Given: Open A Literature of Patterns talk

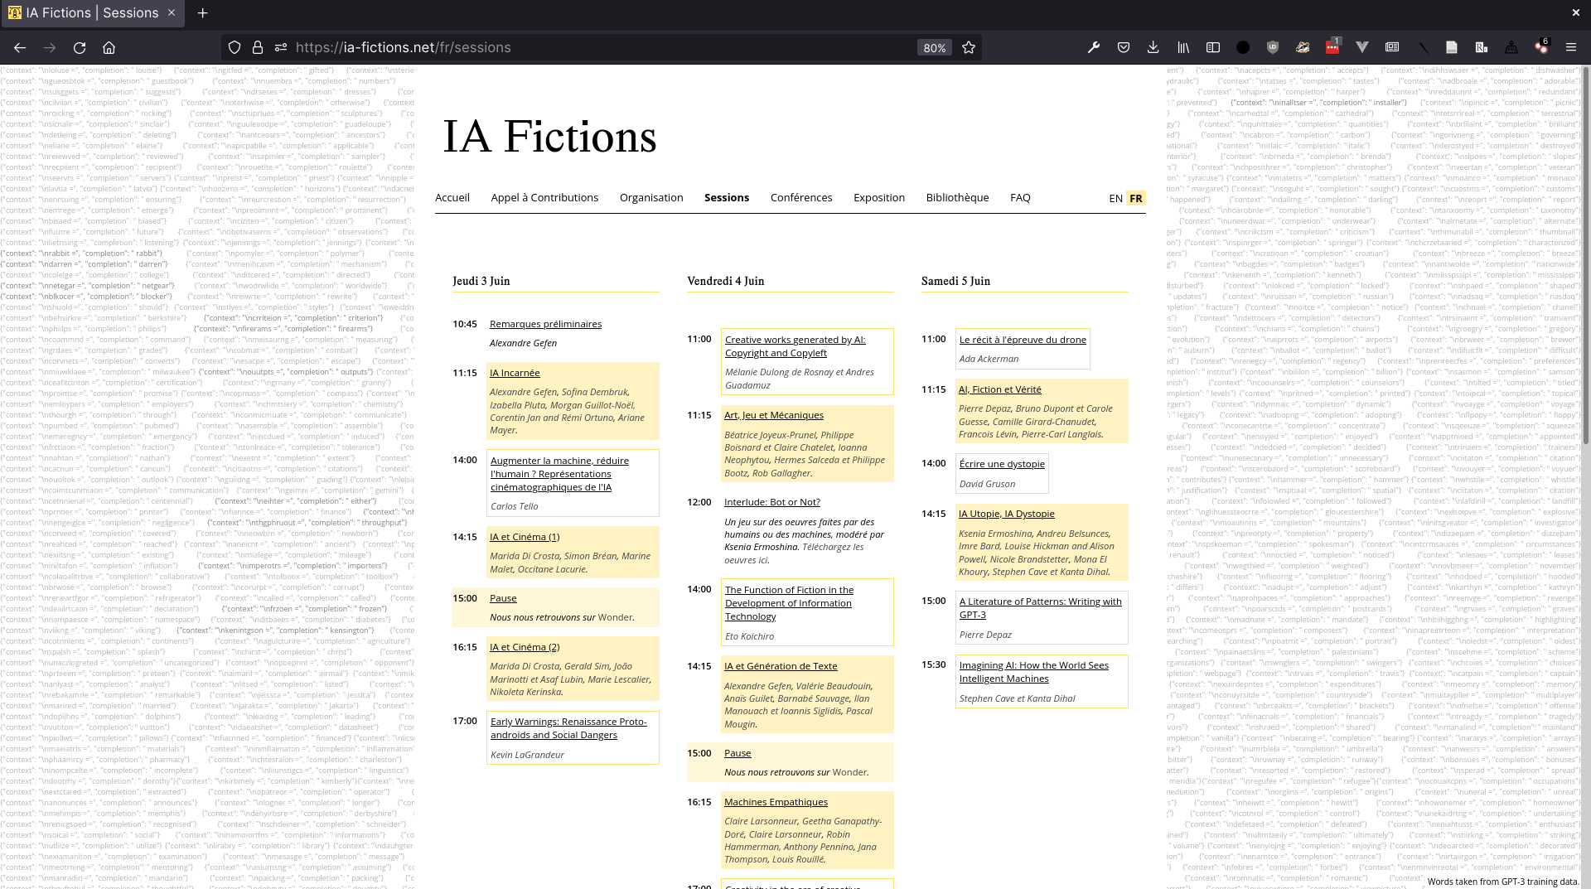Looking at the screenshot, I should (1040, 608).
